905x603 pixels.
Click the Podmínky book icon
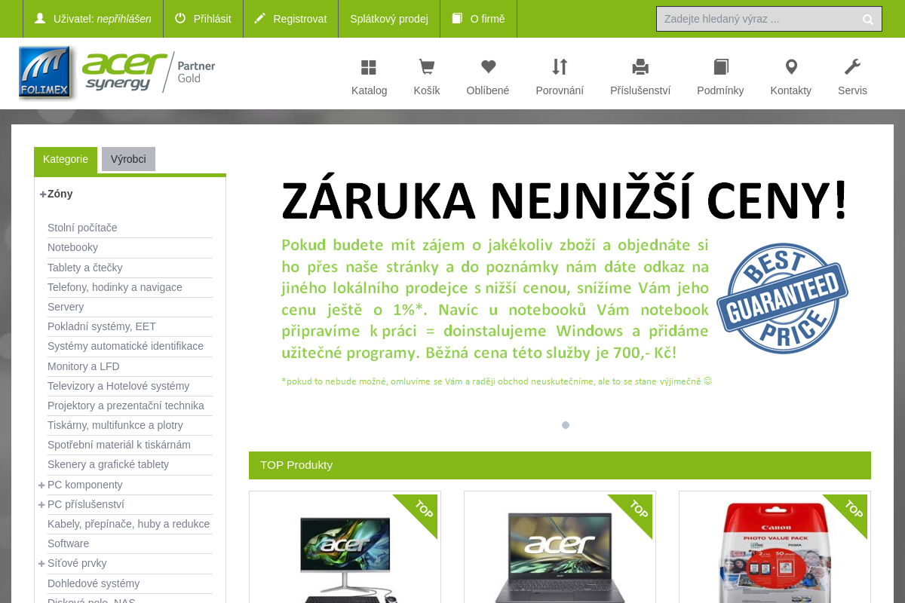(x=720, y=66)
